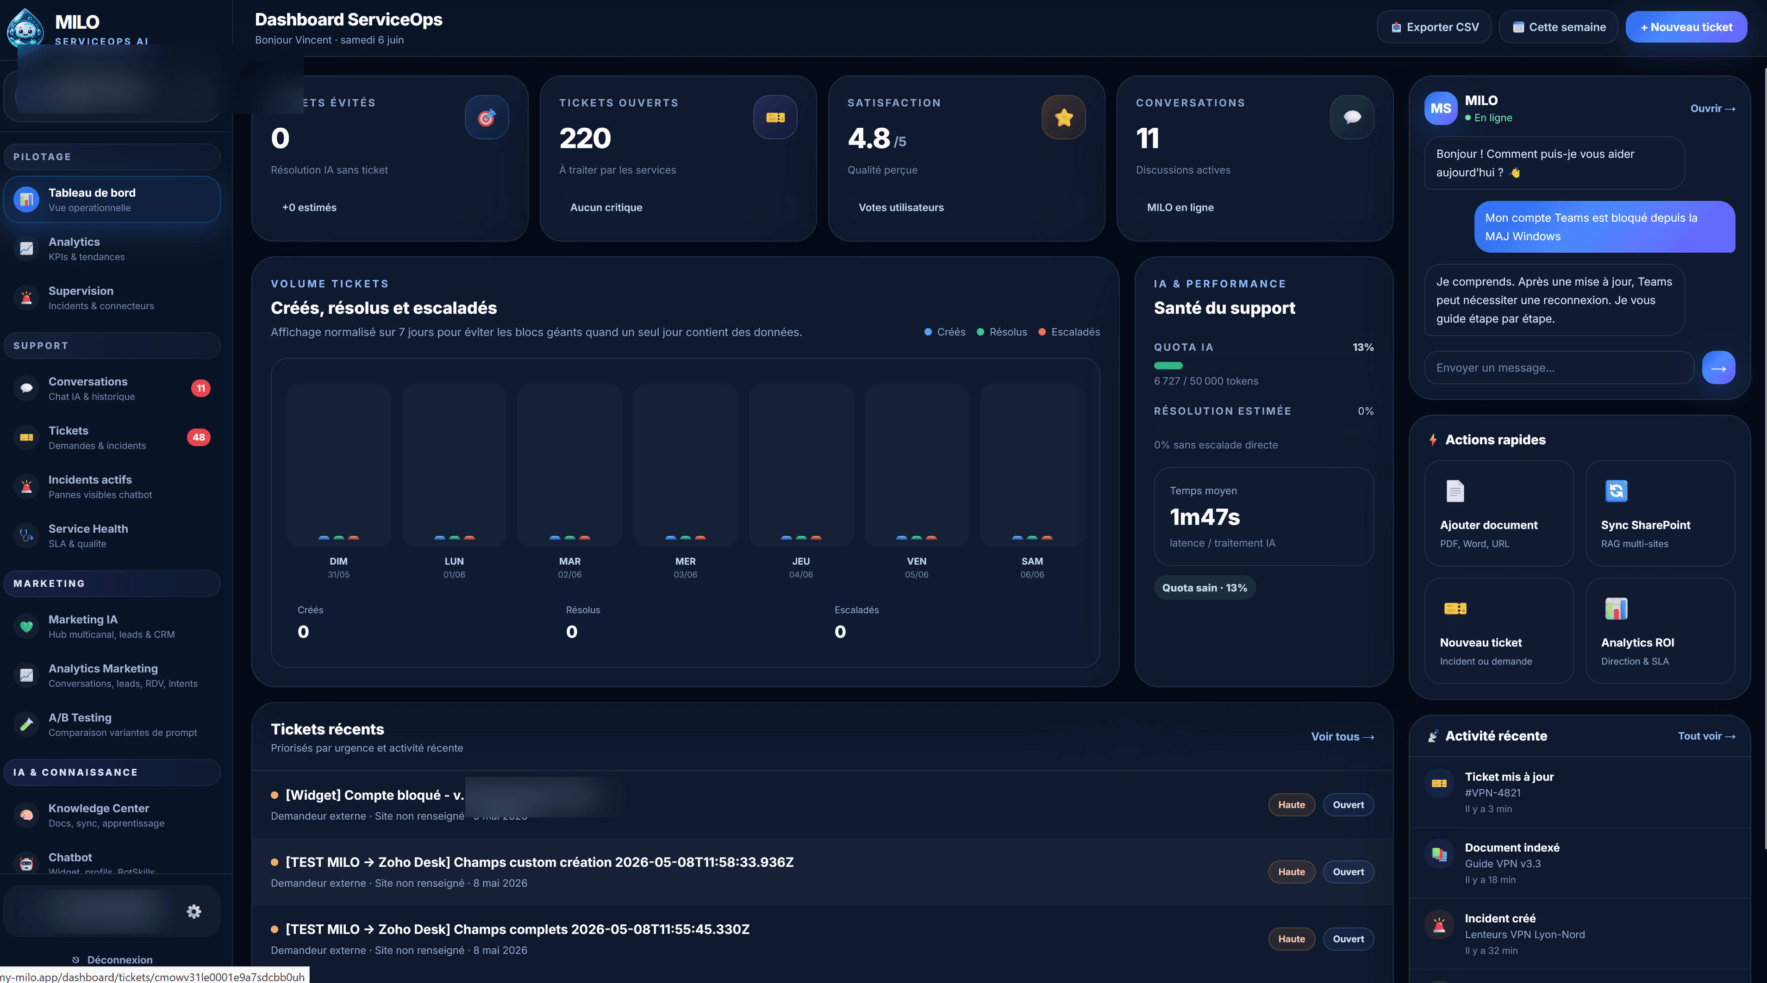Toggle the Escaladés legend series
1767x983 pixels.
(x=1069, y=332)
